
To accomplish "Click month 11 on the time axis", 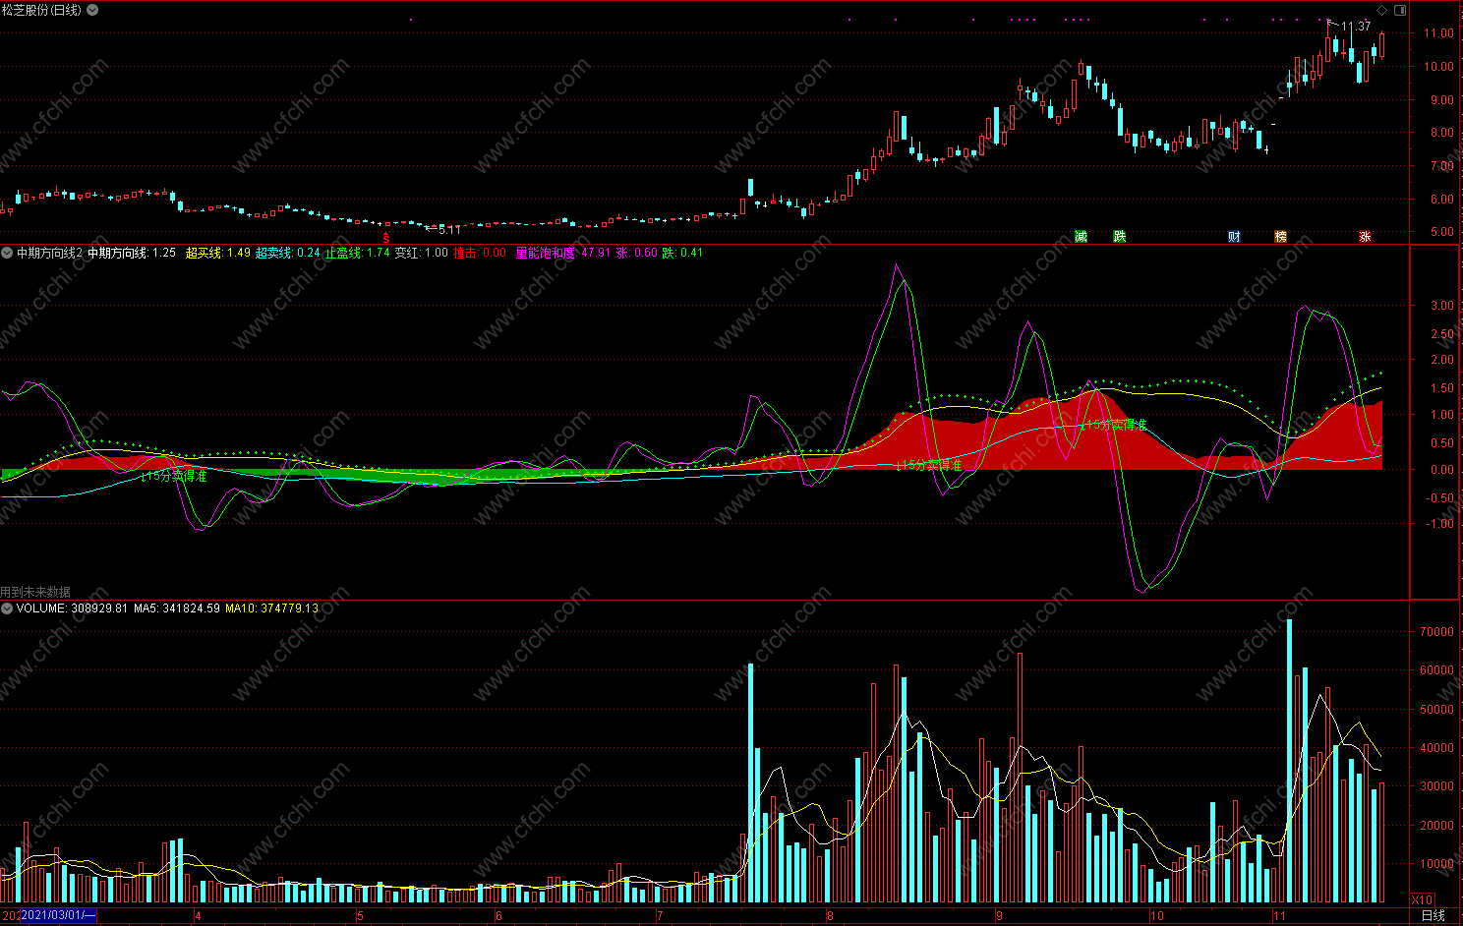I will click(1279, 916).
